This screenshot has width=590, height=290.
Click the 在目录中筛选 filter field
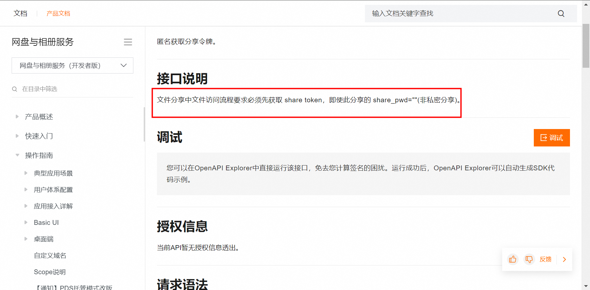click(72, 89)
